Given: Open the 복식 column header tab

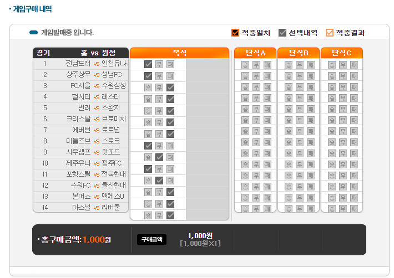Looking at the screenshot, I should (x=179, y=53).
